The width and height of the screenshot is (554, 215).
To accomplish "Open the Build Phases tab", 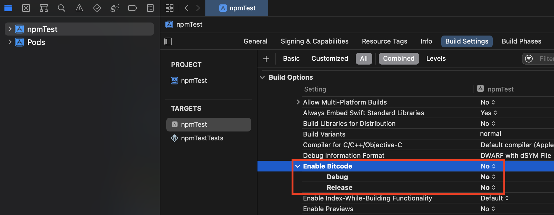I will (x=521, y=41).
